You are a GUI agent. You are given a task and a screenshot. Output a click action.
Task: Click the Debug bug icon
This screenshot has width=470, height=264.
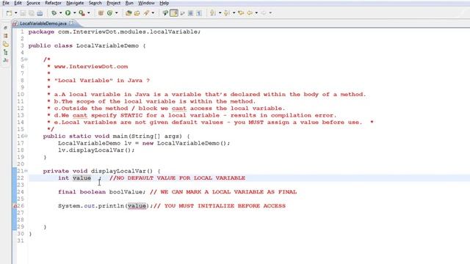coord(54,13)
